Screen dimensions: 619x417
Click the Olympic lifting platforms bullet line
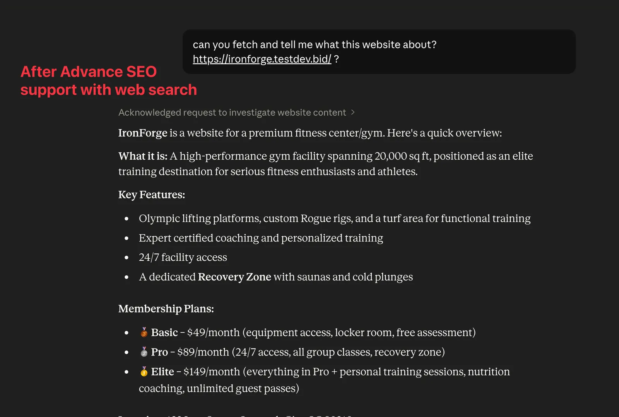pyautogui.click(x=335, y=219)
